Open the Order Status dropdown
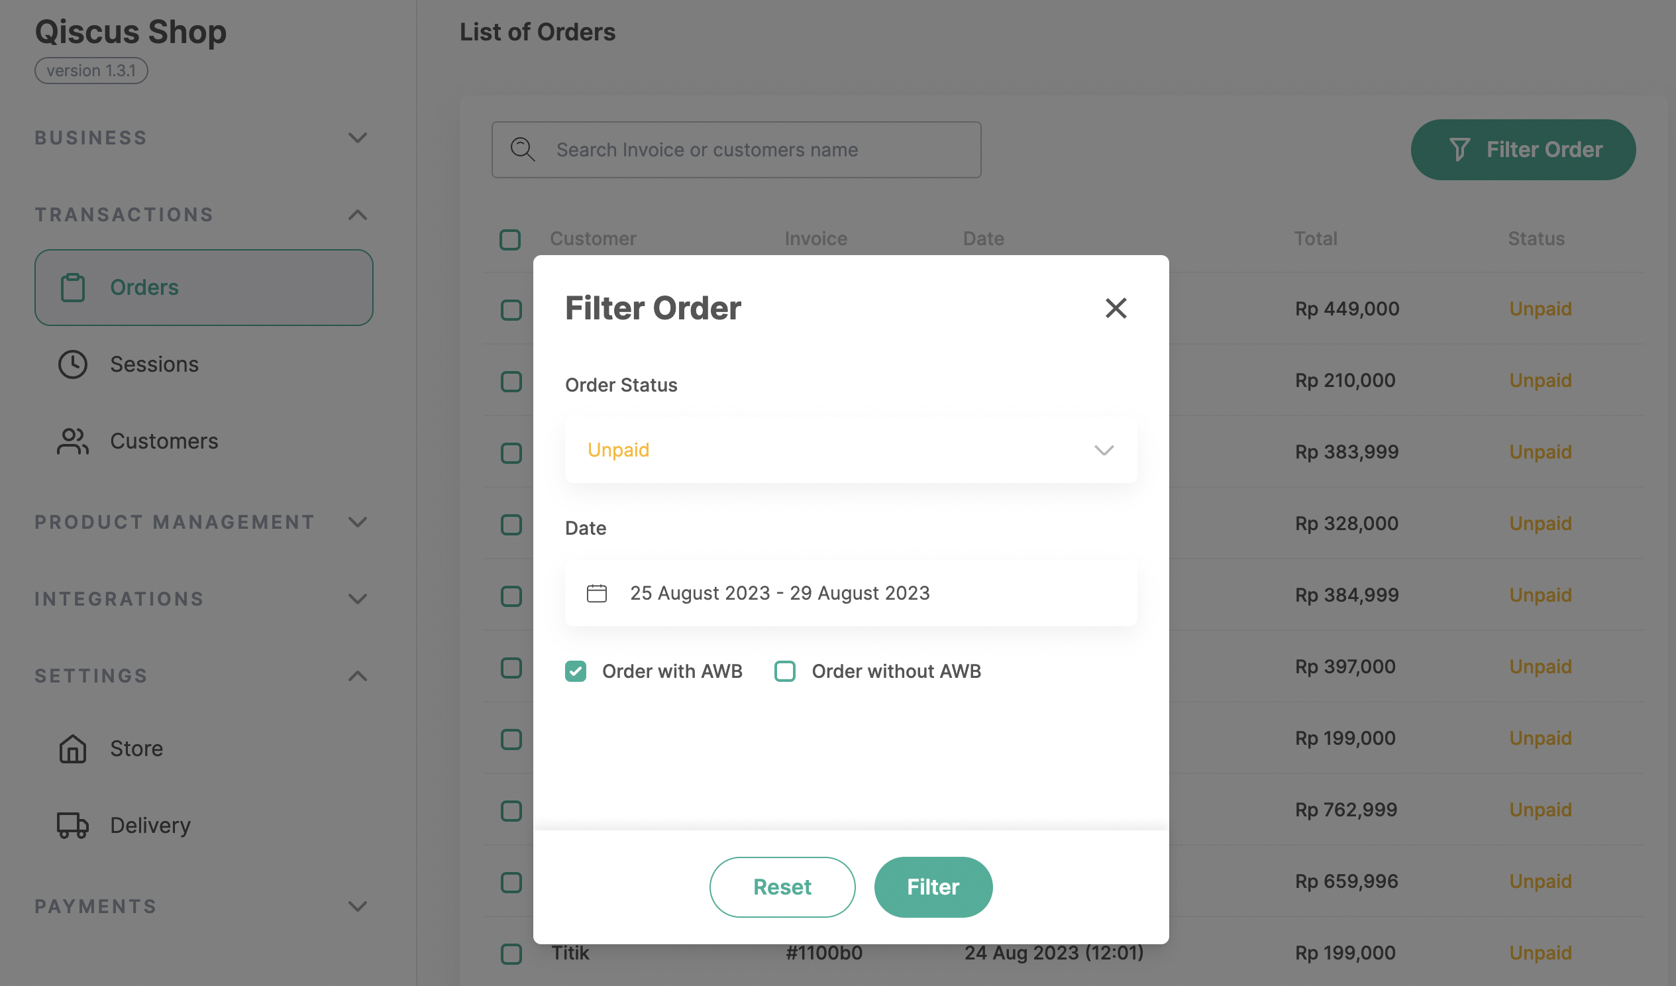 pyautogui.click(x=850, y=451)
